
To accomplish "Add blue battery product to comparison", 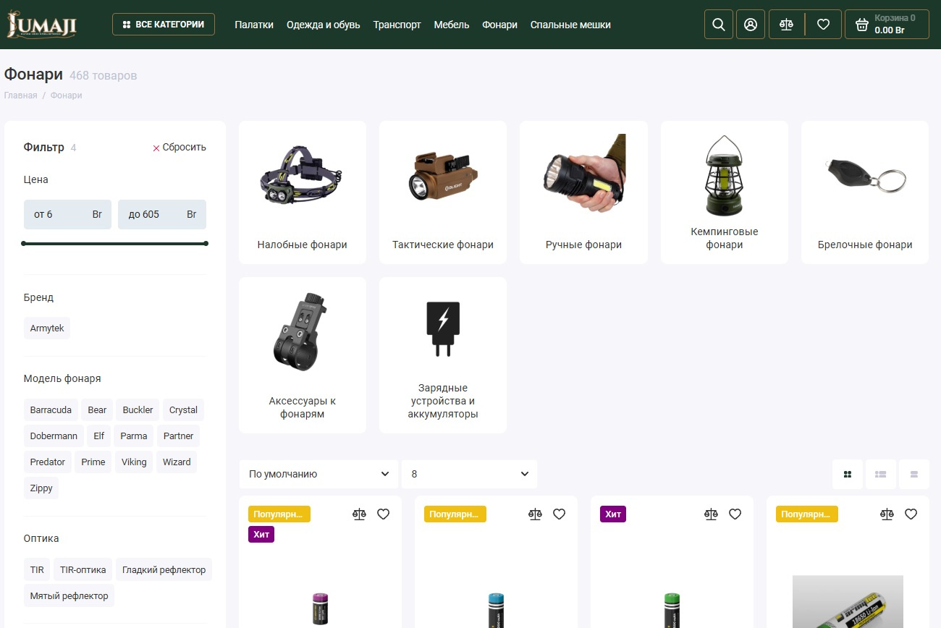I will tap(535, 514).
